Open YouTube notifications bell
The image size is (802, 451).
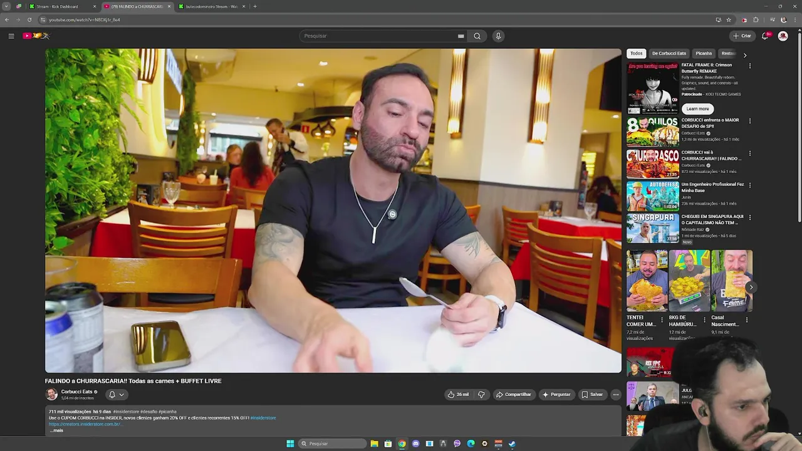(x=765, y=36)
